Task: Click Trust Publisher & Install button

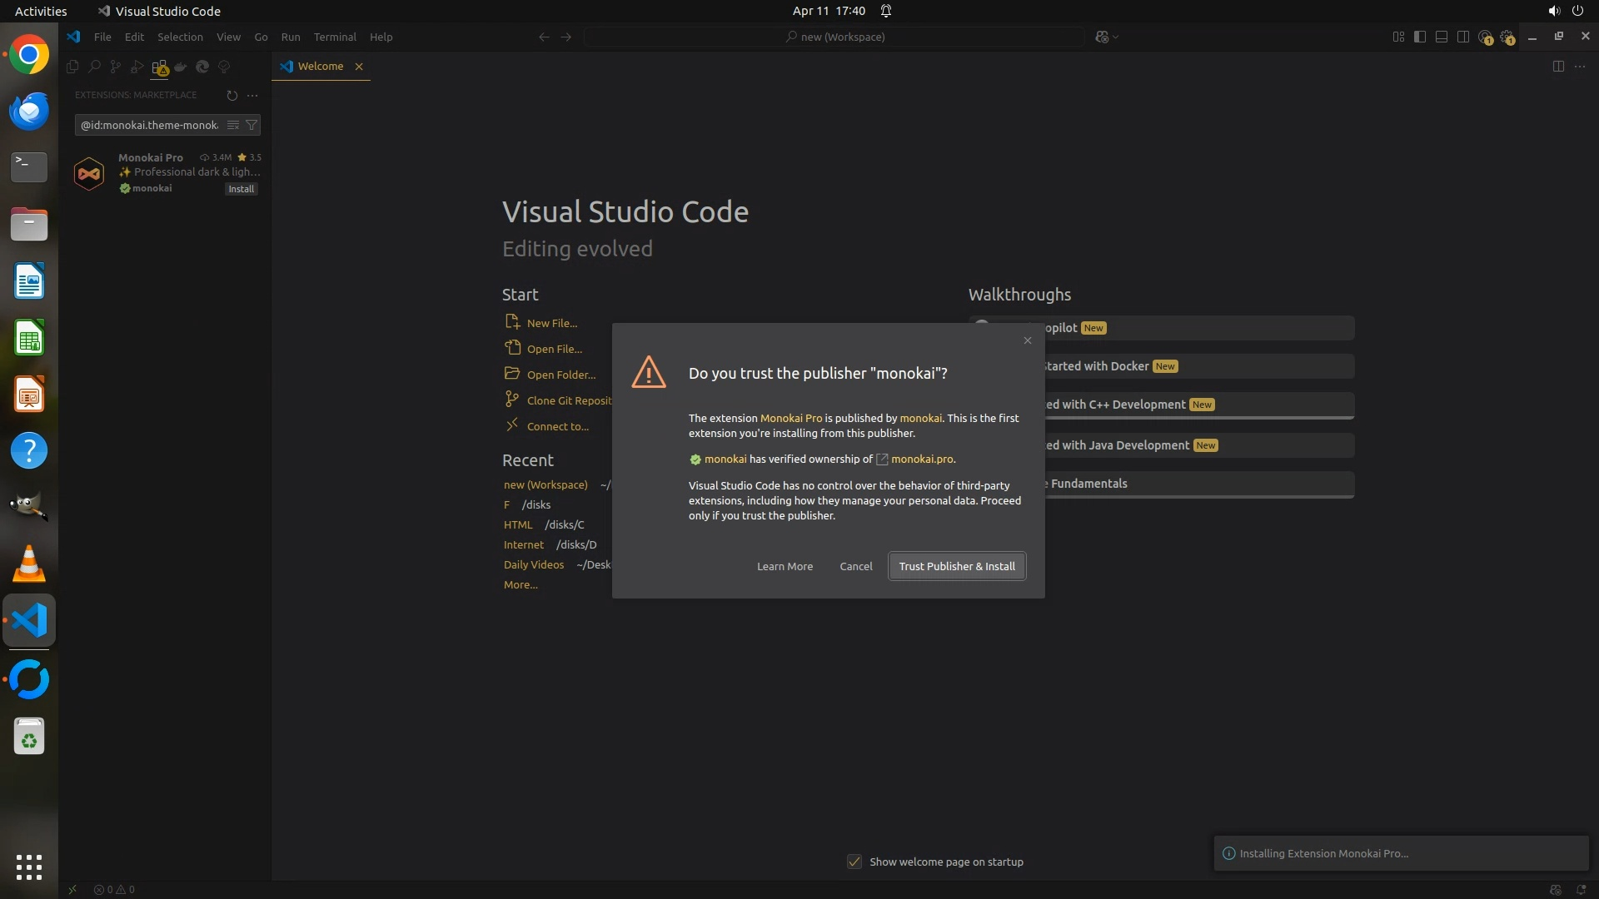Action: pos(957,566)
